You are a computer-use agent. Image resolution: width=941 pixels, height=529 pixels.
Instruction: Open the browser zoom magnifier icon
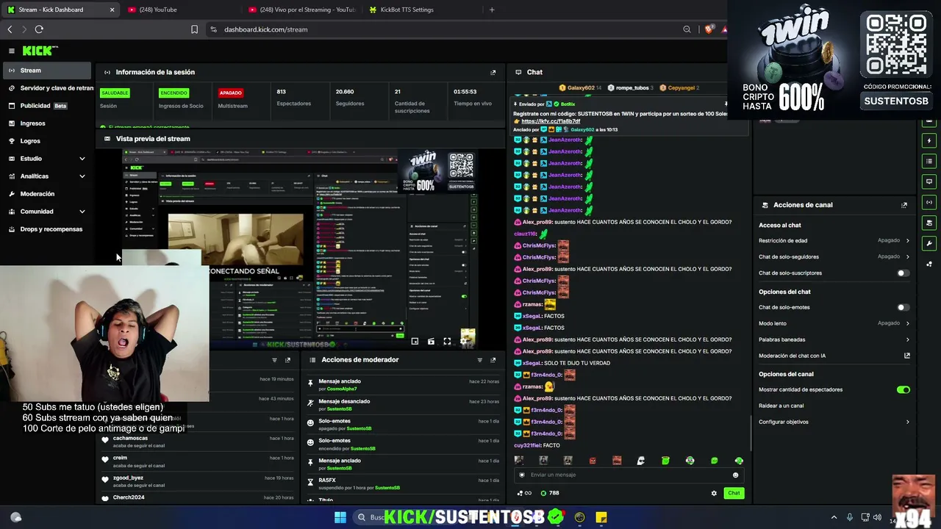[x=687, y=29]
